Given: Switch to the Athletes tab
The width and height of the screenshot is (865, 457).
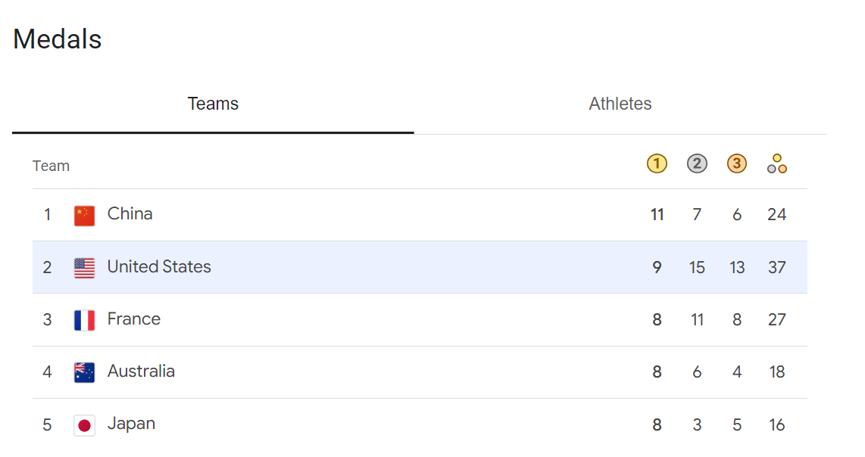Looking at the screenshot, I should point(620,104).
